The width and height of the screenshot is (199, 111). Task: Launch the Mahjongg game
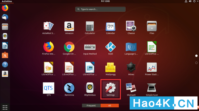[x=110, y=69]
